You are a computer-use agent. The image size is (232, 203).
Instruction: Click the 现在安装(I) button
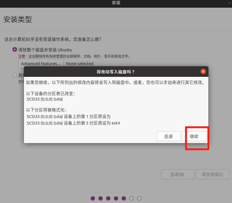pos(212,174)
